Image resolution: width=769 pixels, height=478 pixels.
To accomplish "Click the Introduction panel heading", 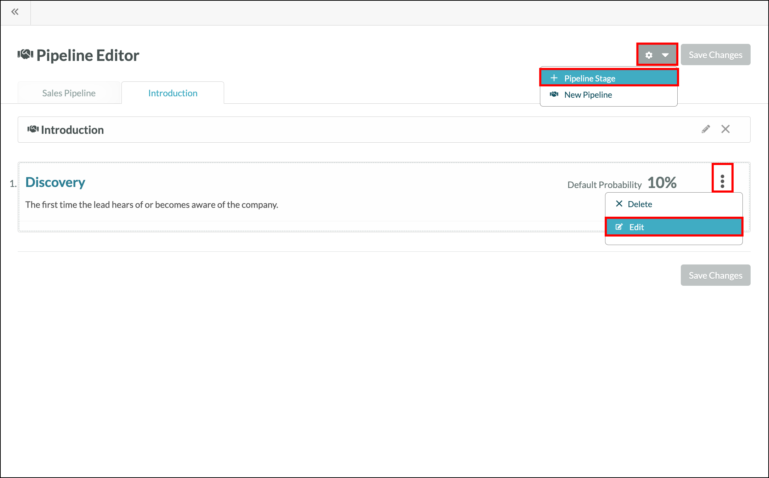I will pyautogui.click(x=72, y=130).
